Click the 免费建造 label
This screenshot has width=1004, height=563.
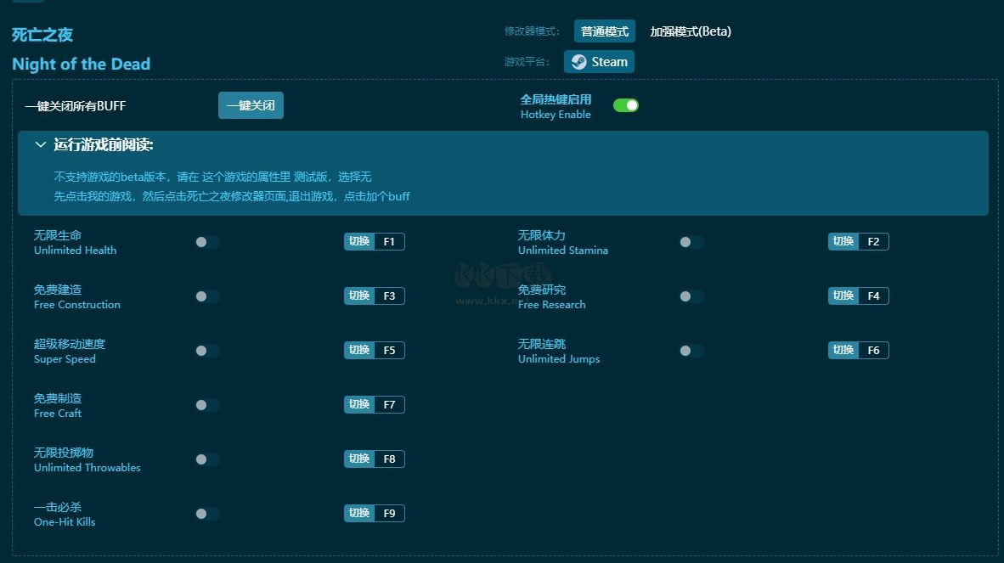click(58, 290)
